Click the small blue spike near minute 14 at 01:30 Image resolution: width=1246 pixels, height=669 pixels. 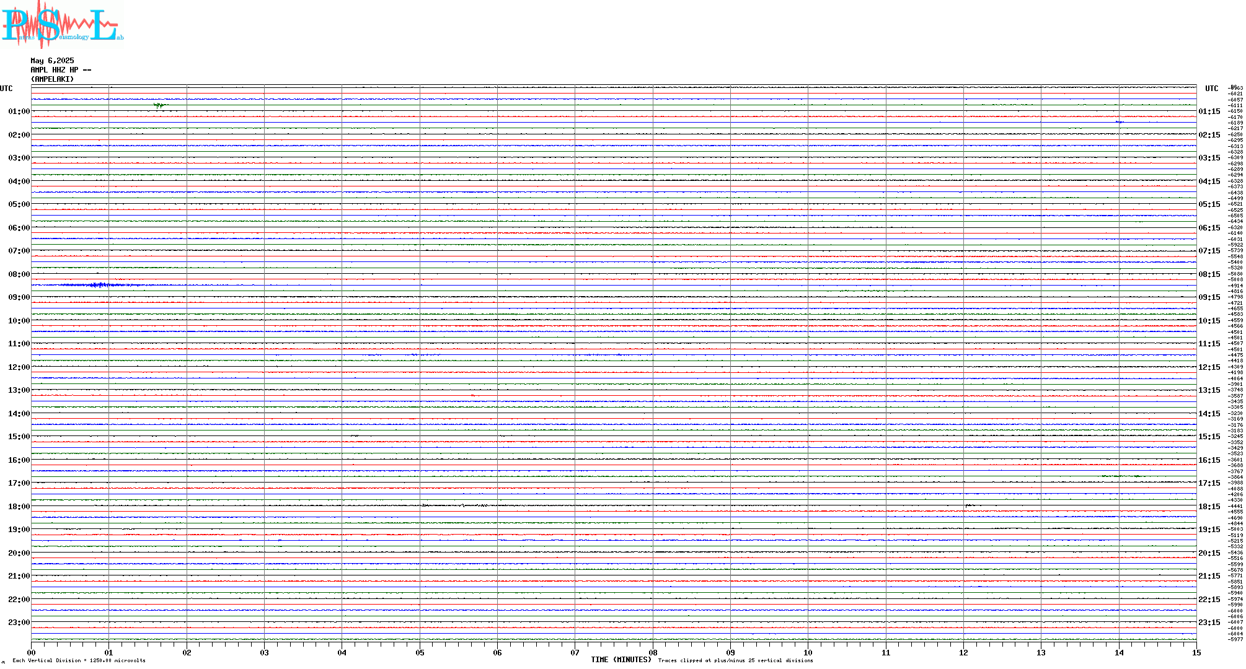[x=1119, y=122]
